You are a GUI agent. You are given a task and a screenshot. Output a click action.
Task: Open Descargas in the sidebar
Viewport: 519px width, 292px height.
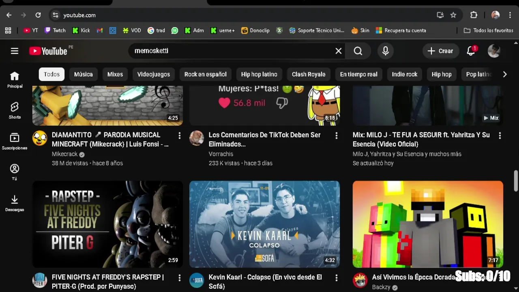tap(15, 203)
